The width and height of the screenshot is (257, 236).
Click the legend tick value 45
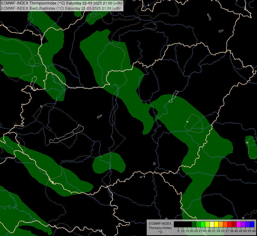coord(241,231)
